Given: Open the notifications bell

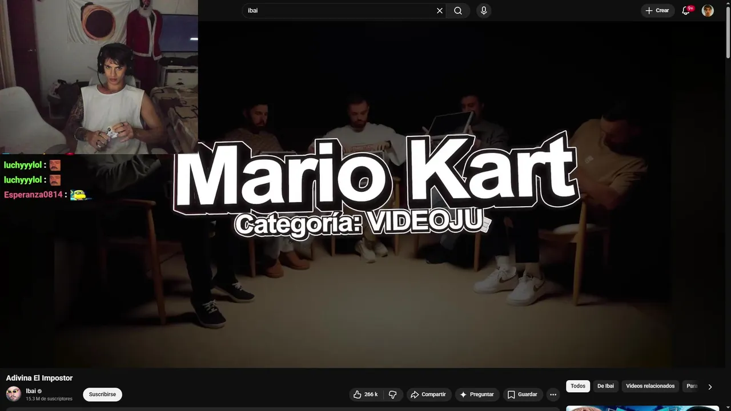Looking at the screenshot, I should click(x=686, y=10).
